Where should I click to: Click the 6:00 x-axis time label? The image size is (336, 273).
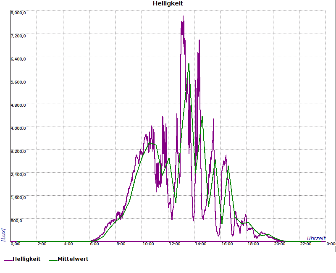94,244
